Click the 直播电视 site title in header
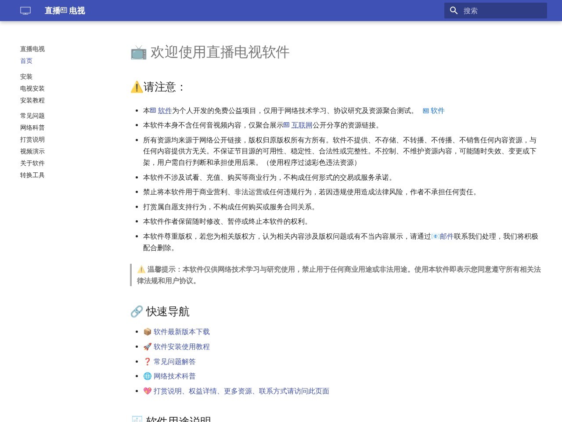The width and height of the screenshot is (562, 422). (65, 11)
